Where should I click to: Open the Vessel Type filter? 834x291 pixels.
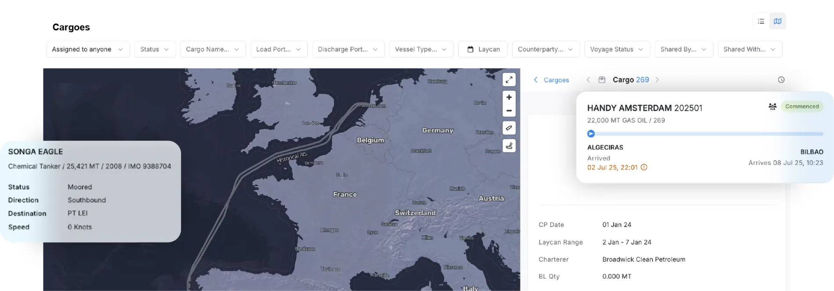[x=421, y=49]
